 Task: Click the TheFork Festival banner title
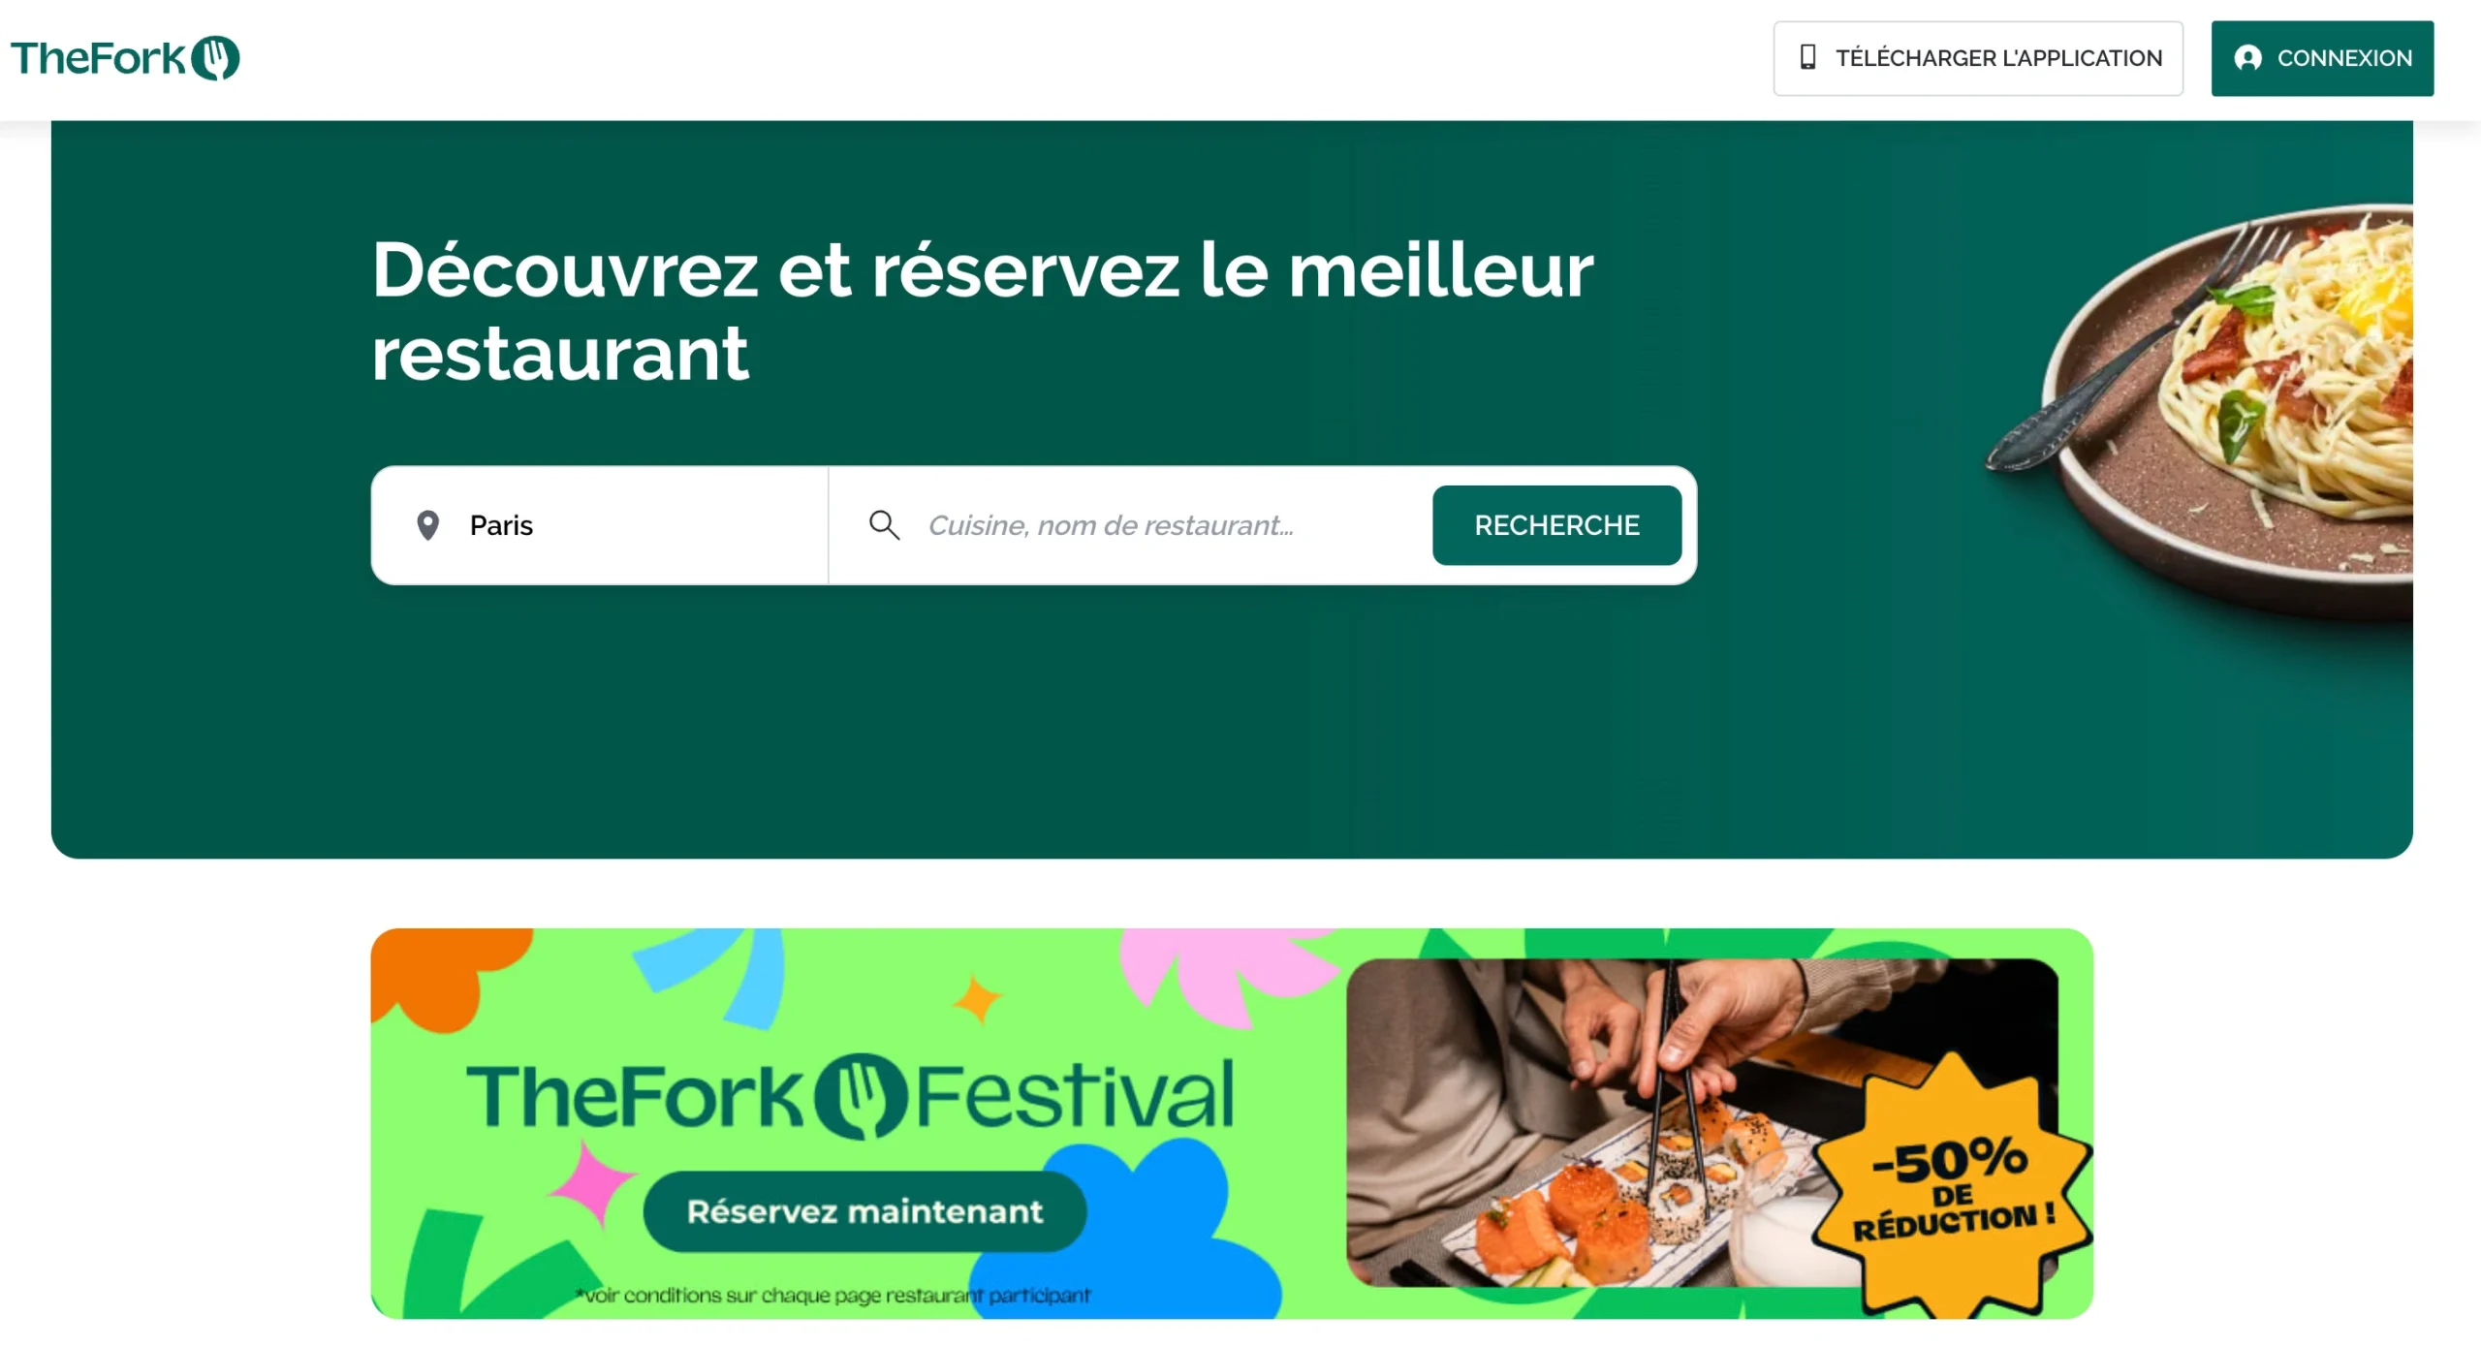[x=850, y=1096]
